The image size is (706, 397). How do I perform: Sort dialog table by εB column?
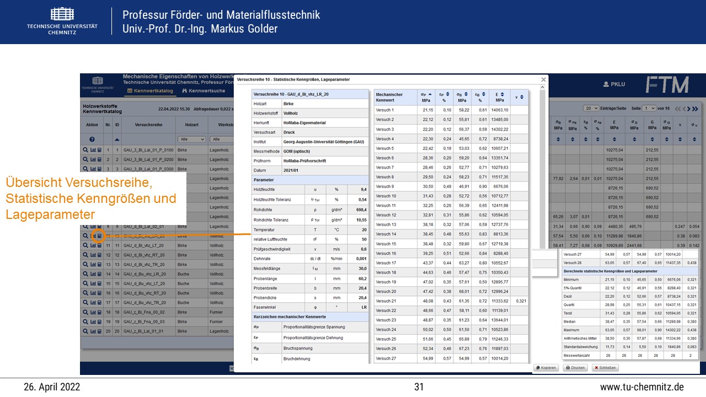coord(484,94)
